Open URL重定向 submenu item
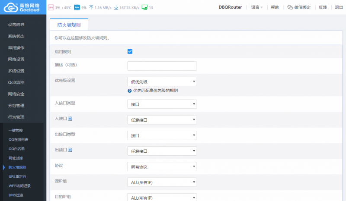 17,176
